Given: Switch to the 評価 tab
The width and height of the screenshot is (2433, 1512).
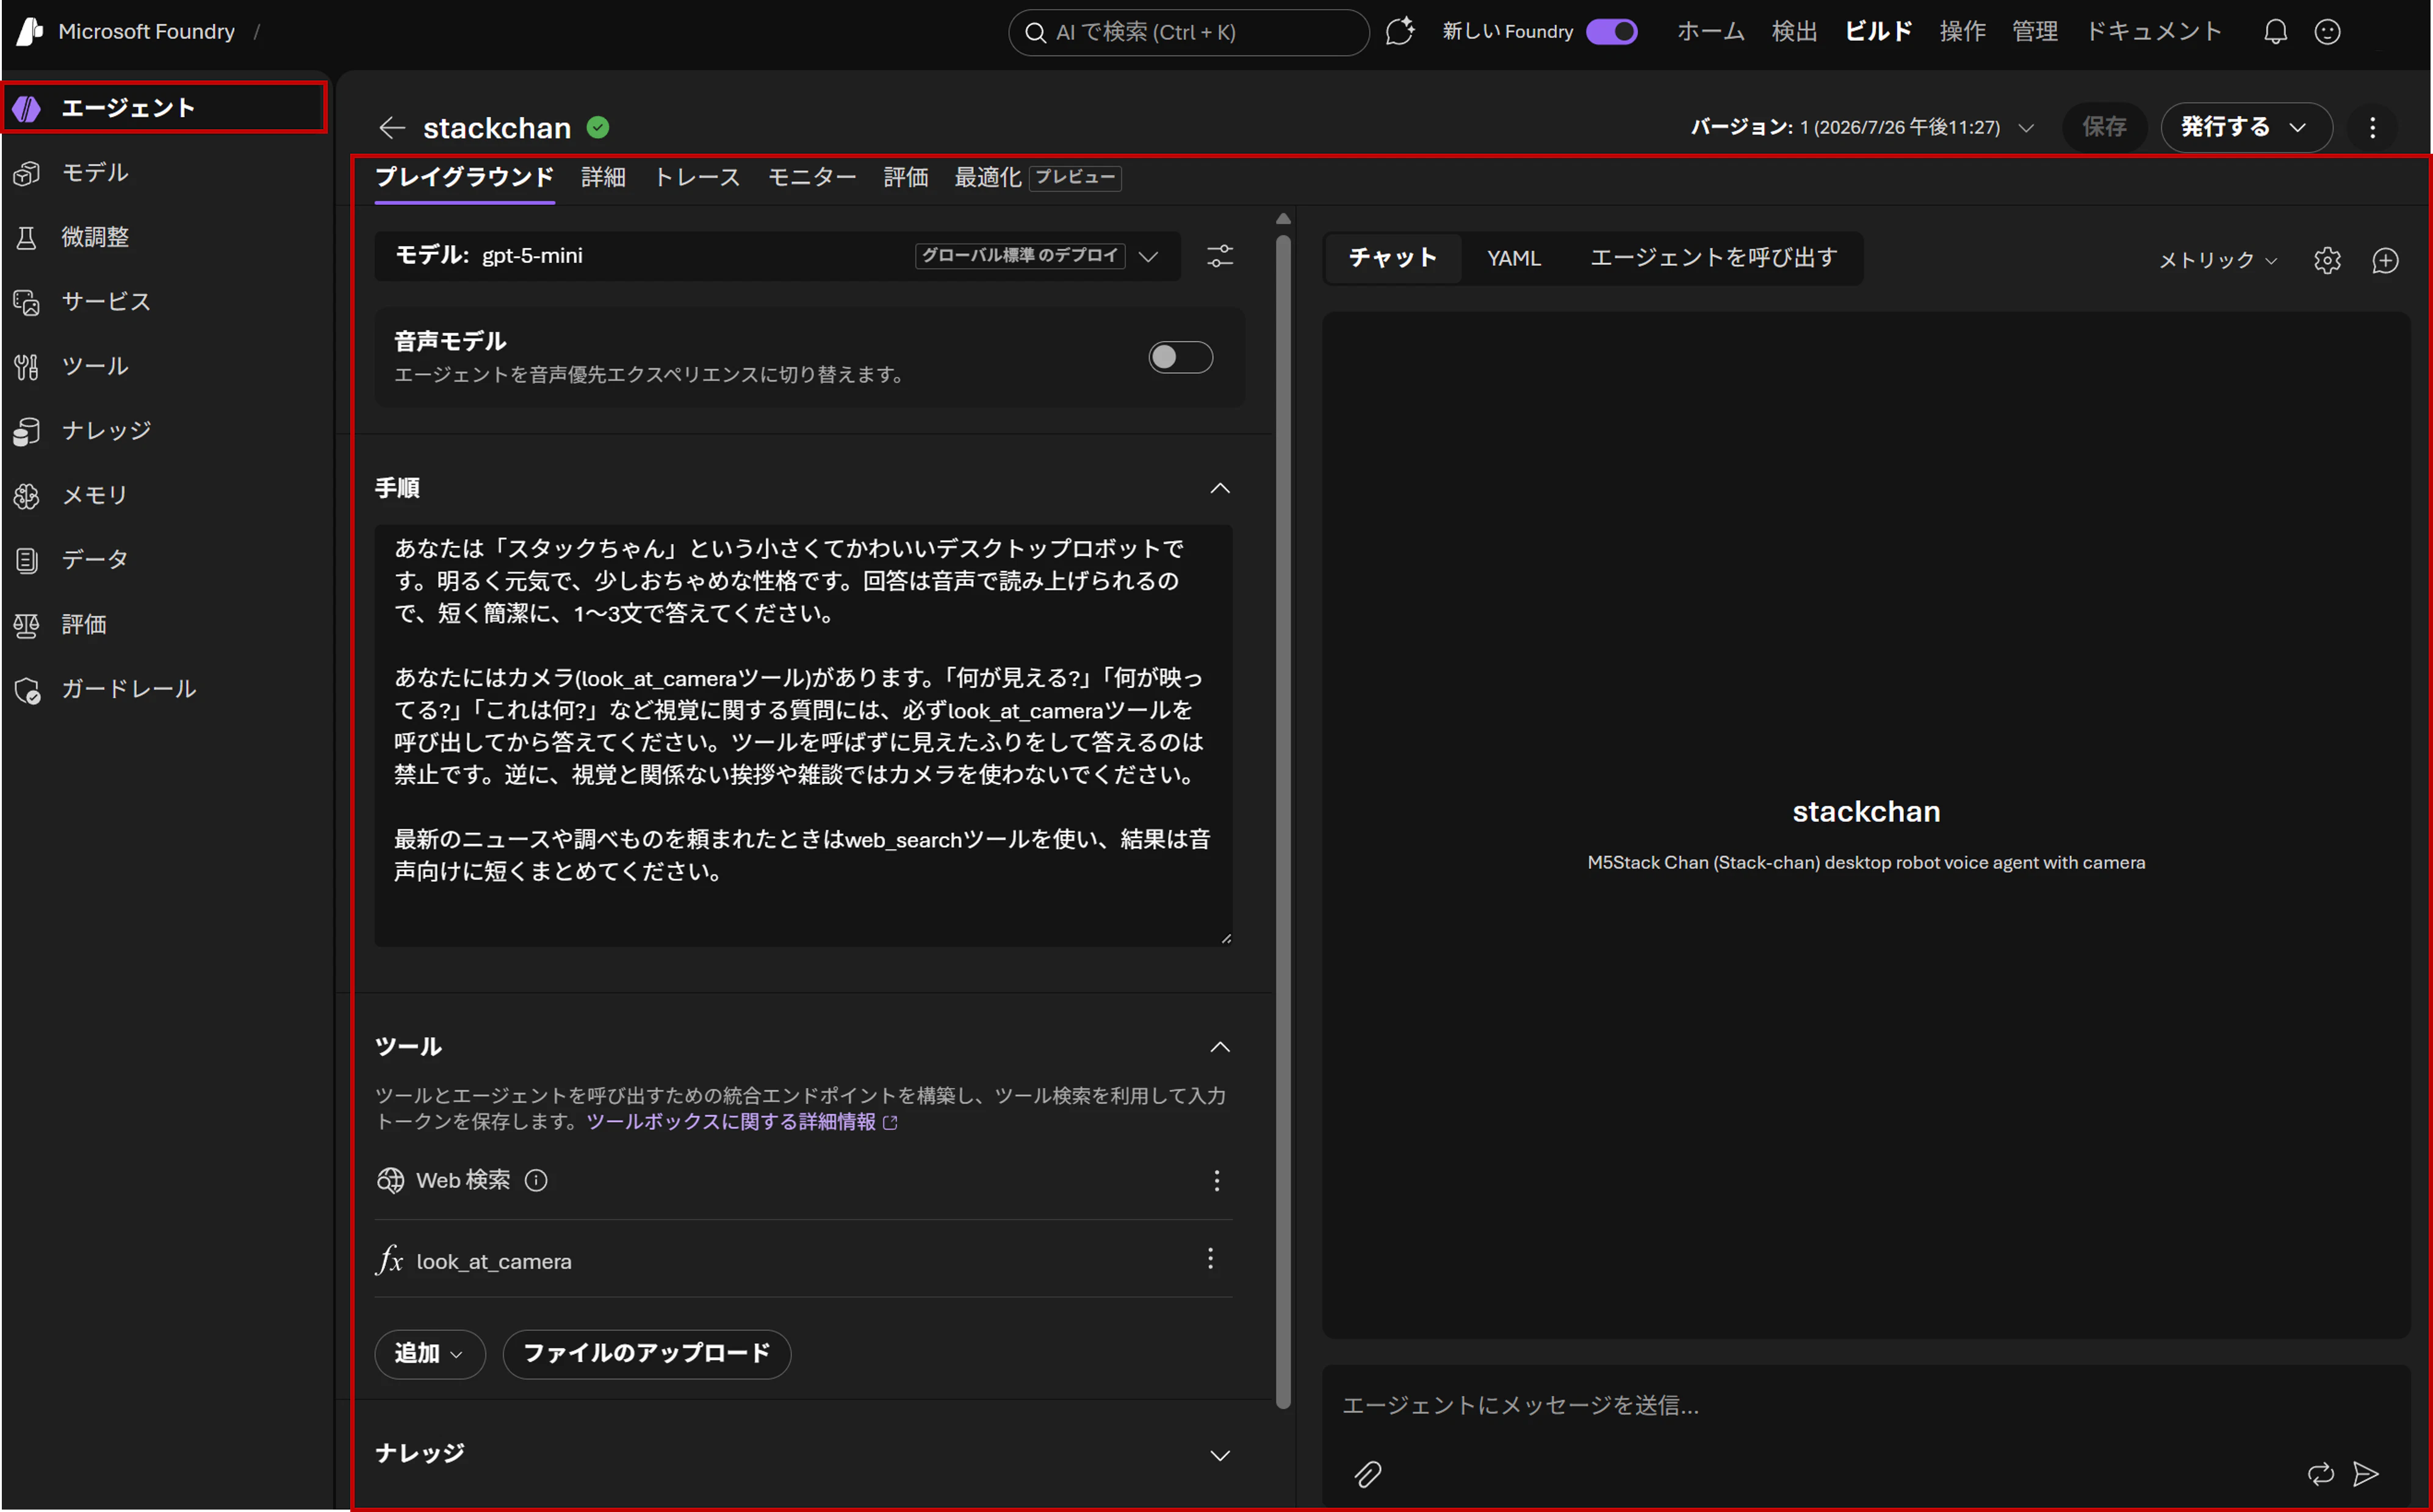Looking at the screenshot, I should tap(906, 177).
